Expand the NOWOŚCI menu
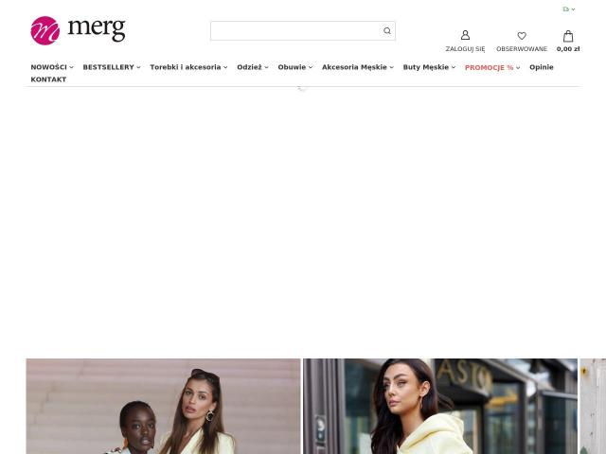The height and width of the screenshot is (454, 606). (x=52, y=67)
